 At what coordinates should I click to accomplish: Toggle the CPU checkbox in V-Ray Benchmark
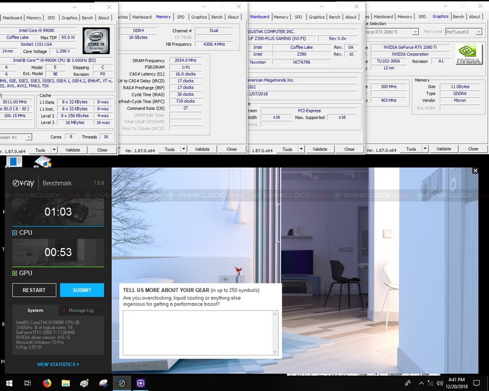click(15, 233)
